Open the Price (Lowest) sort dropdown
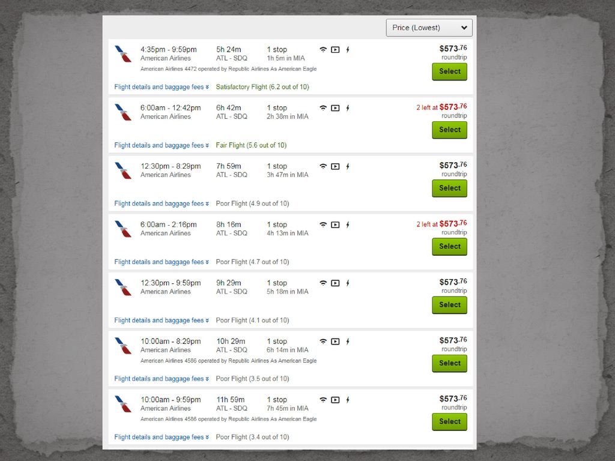This screenshot has width=615, height=461. tap(429, 28)
